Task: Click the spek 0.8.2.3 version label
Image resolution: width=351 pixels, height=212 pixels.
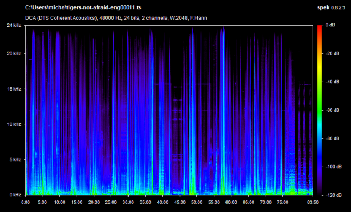Action: [x=331, y=7]
